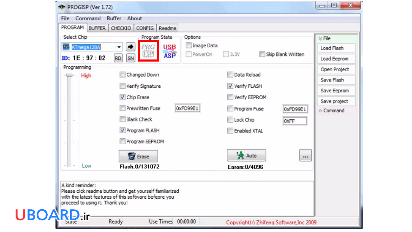Enable Program EEPROM
Image resolution: width=412 pixels, height=232 pixels.
[x=123, y=142]
